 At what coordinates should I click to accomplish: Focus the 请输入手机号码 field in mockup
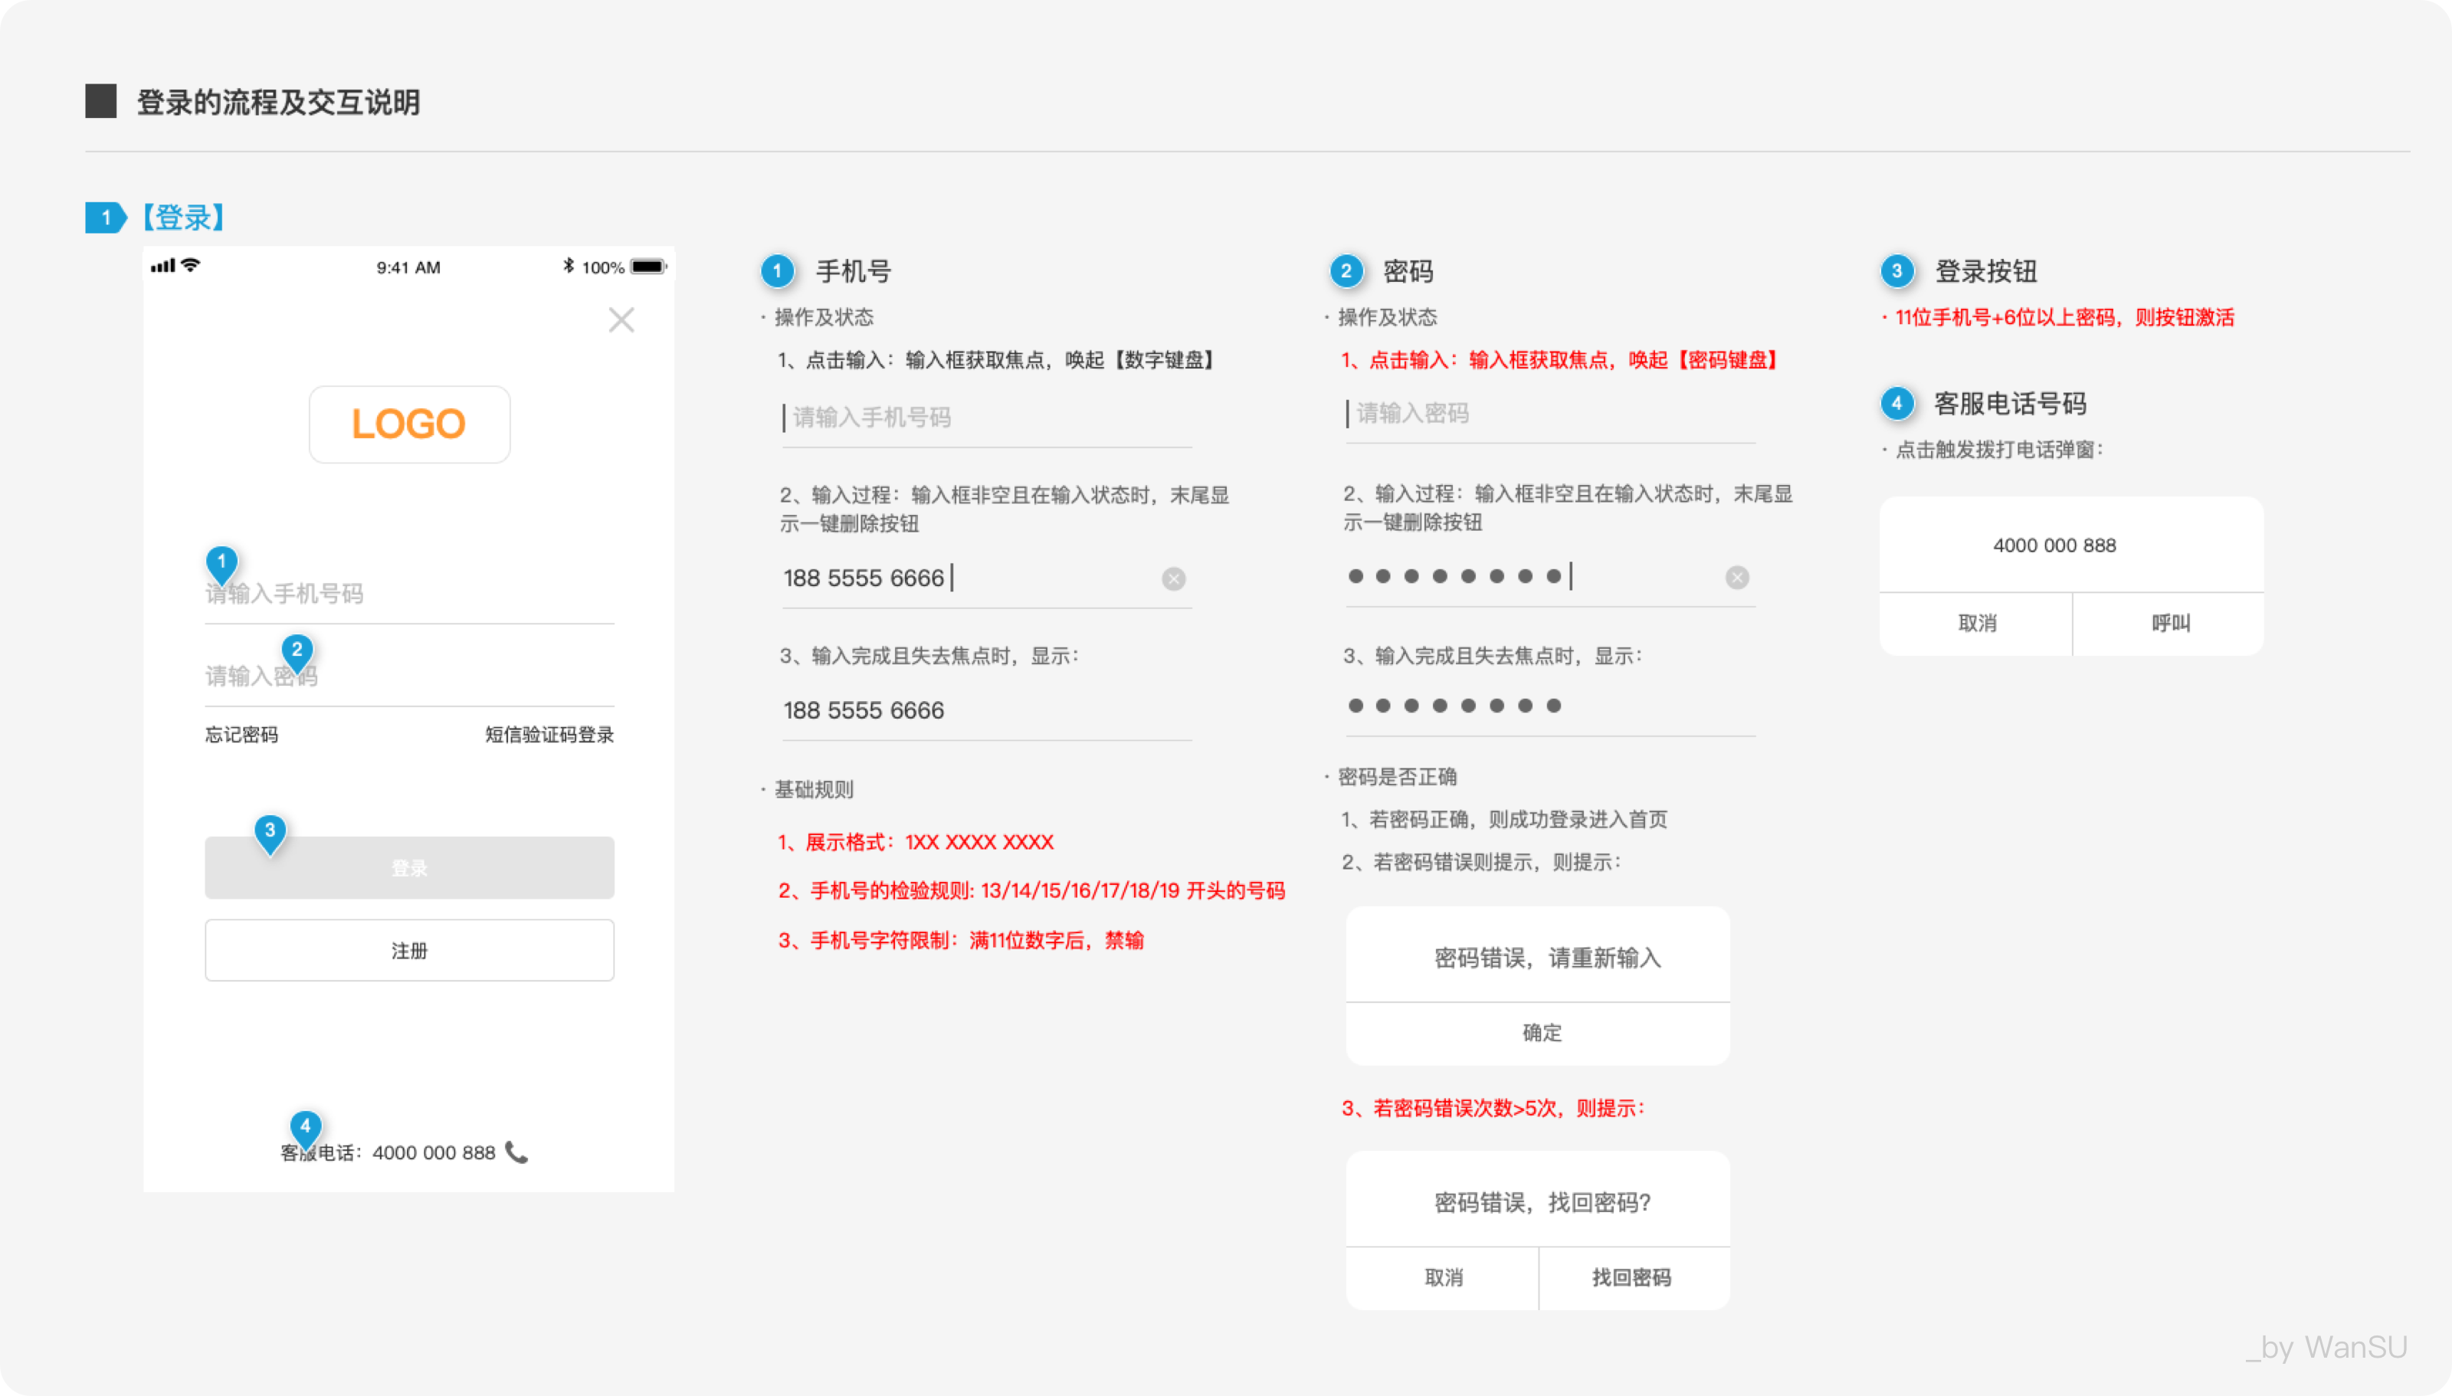431,595
